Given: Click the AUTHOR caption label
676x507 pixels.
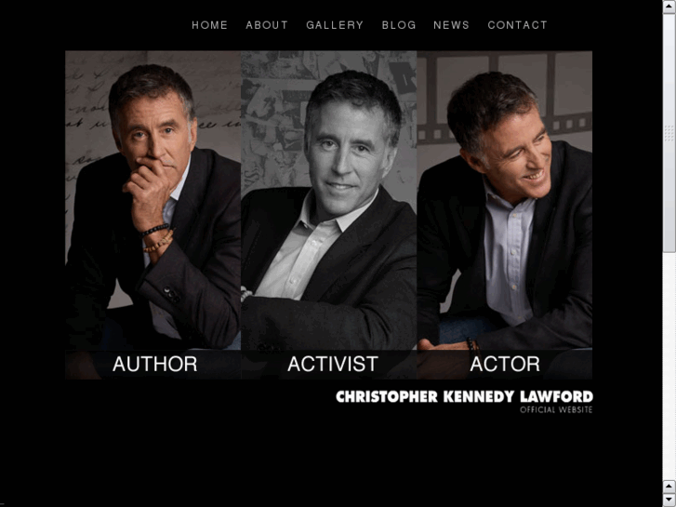Looking at the screenshot, I should [154, 364].
